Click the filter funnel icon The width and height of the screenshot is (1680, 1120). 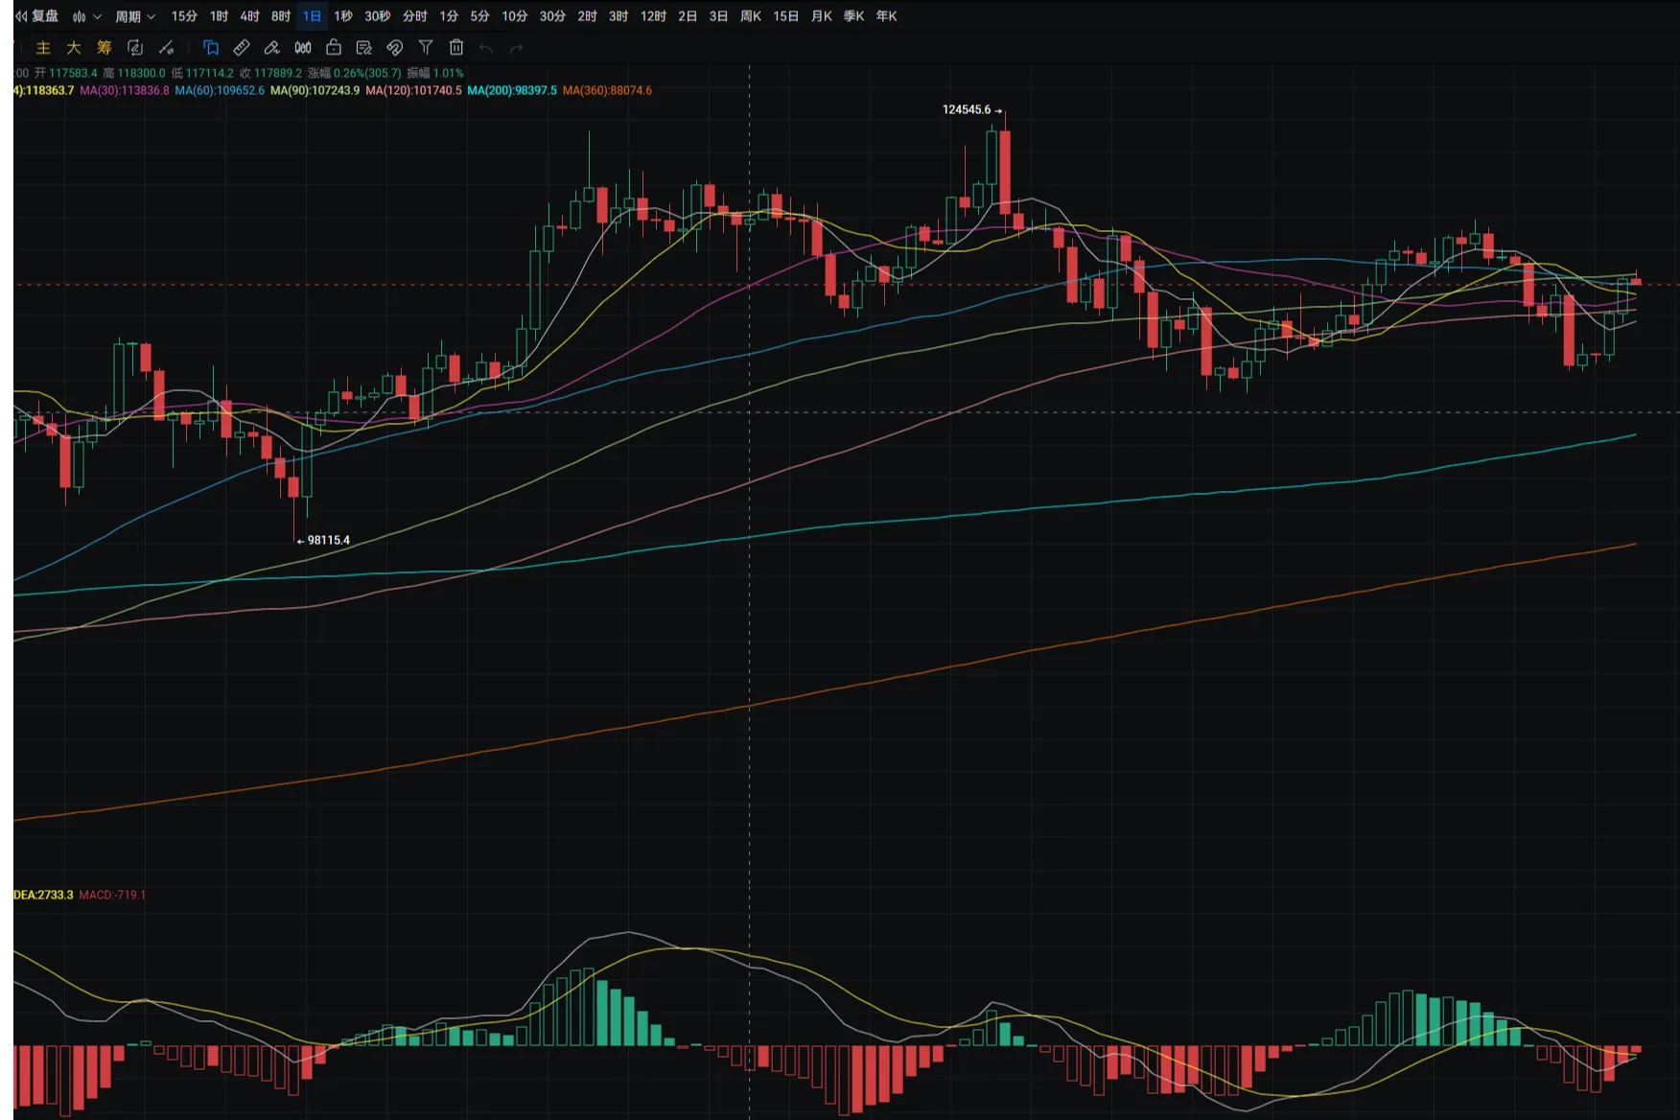[x=426, y=48]
